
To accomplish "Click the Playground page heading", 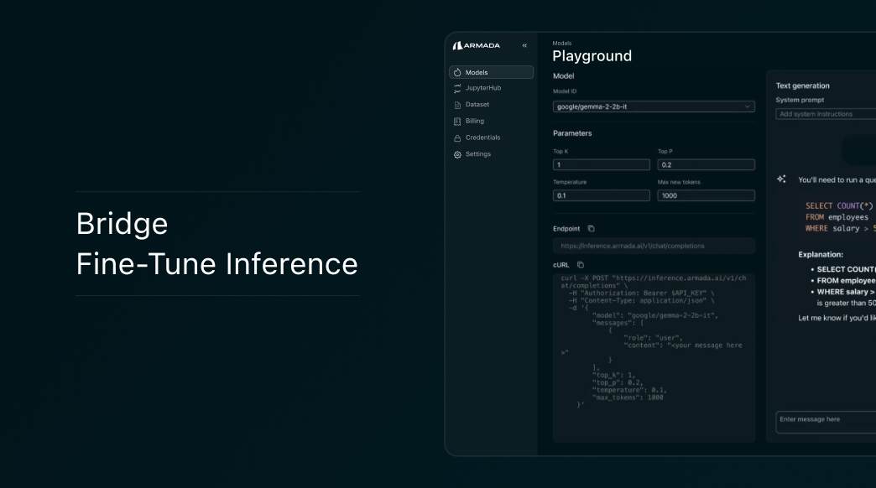I will pyautogui.click(x=592, y=56).
